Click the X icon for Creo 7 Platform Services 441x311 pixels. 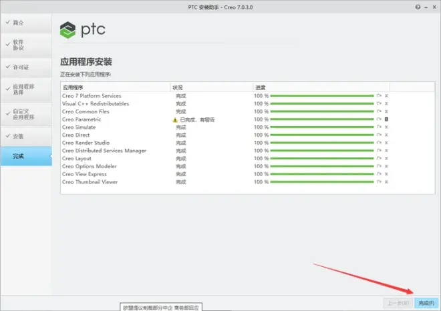click(386, 96)
